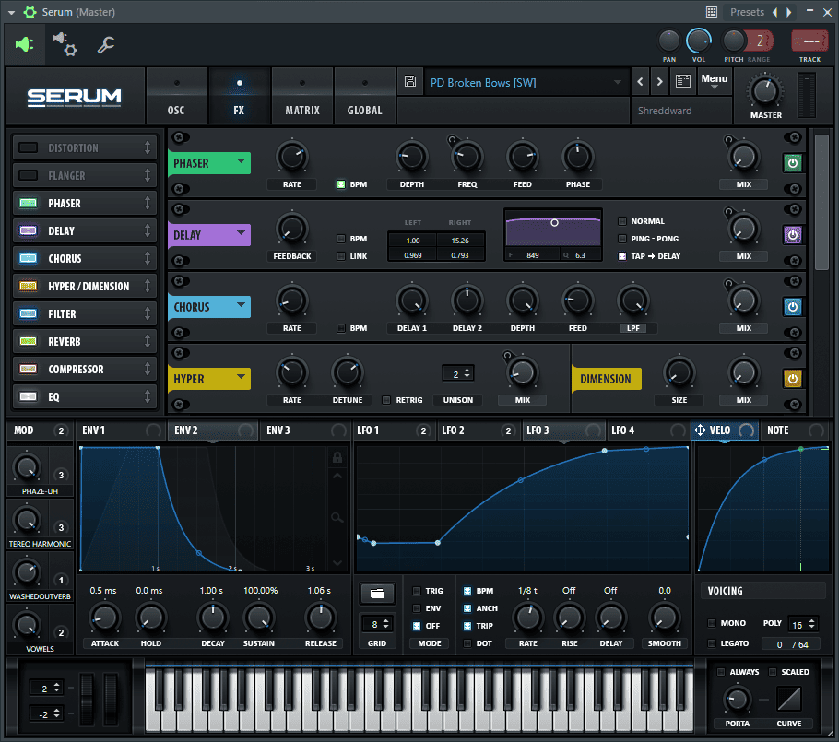Click the Delay filter frequency node
Screen dimensions: 839x742
click(x=554, y=222)
